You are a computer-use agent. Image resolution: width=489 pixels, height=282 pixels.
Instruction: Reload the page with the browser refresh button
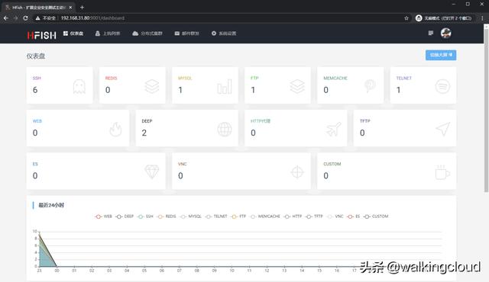tap(25, 18)
